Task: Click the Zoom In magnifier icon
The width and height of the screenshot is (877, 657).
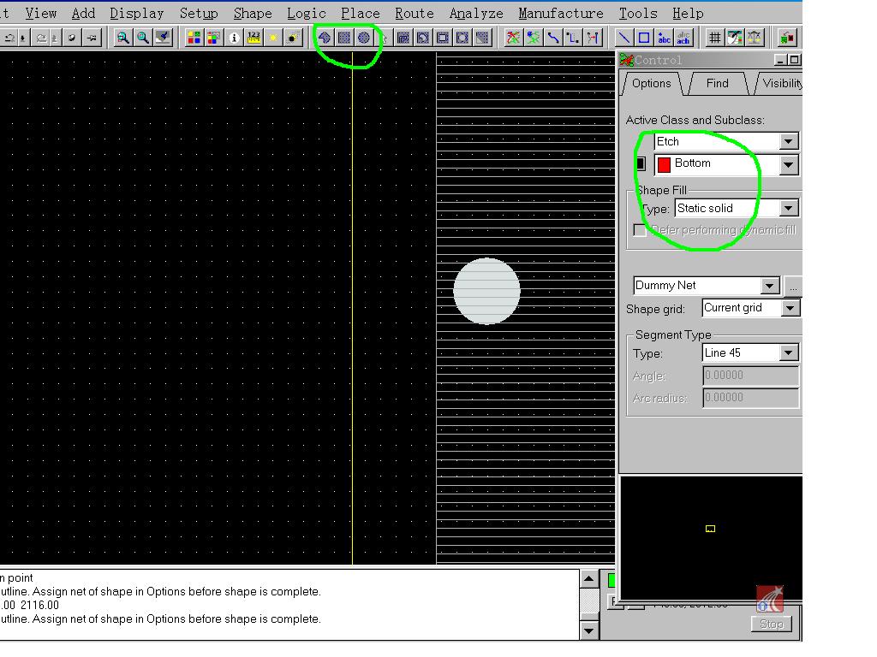Action: click(122, 38)
